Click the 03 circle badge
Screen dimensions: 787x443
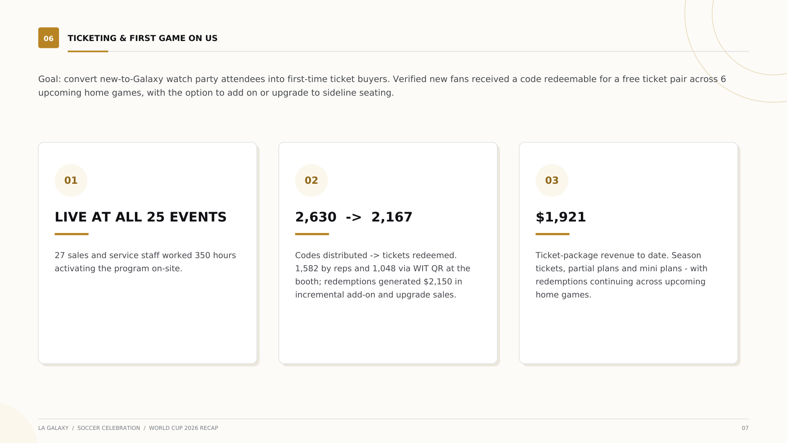(552, 180)
